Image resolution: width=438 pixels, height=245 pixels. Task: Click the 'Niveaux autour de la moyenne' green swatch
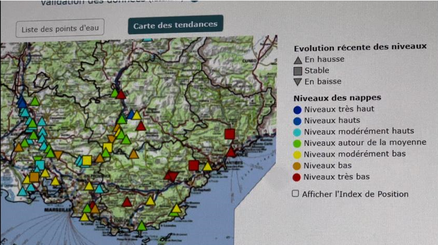[298, 143]
